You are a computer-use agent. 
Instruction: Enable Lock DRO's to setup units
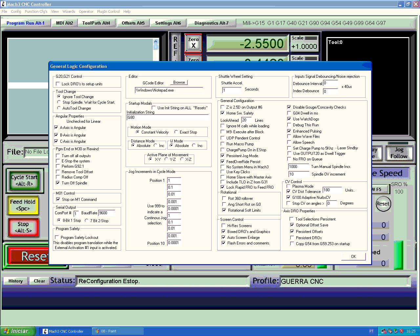pos(58,84)
